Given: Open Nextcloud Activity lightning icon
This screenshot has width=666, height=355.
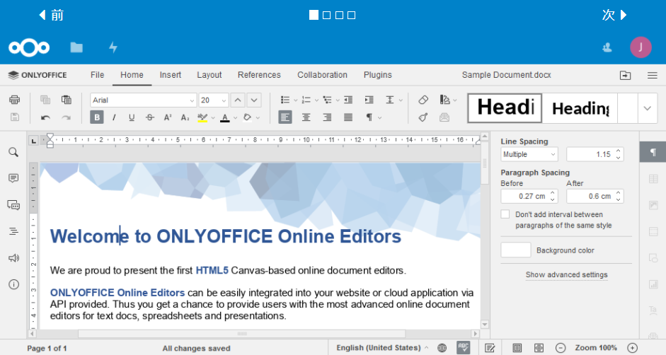Looking at the screenshot, I should click(113, 47).
